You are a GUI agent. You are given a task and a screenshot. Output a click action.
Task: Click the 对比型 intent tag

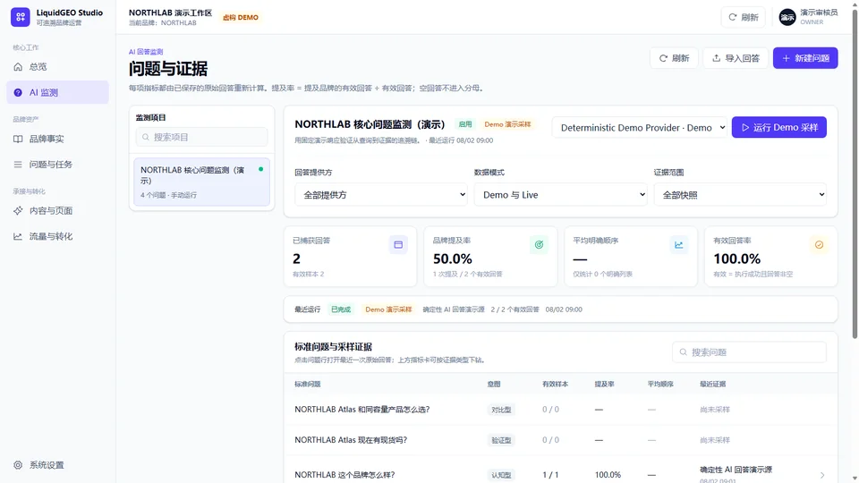[x=501, y=410]
